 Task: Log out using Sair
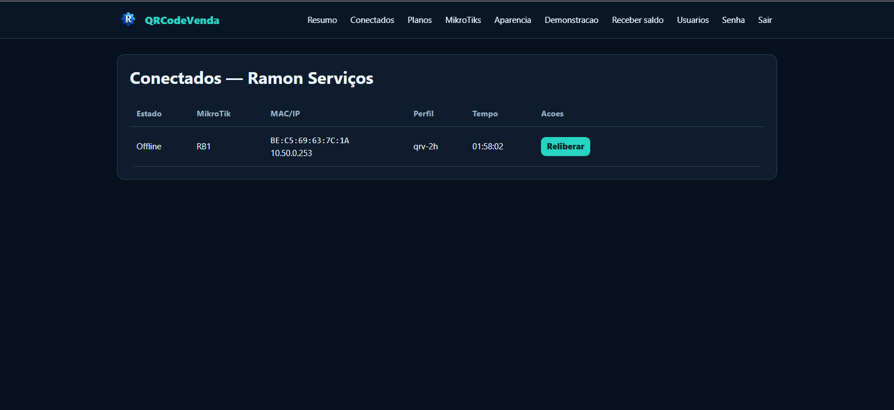tap(765, 20)
